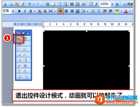Open the 100% Zoom dropdown arrow
140x107 pixels.
(x=112, y=4)
